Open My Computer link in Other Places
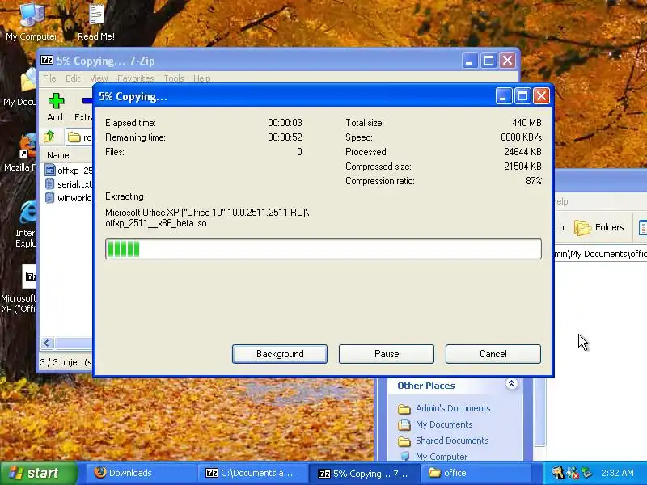Image resolution: width=647 pixels, height=485 pixels. [x=442, y=457]
